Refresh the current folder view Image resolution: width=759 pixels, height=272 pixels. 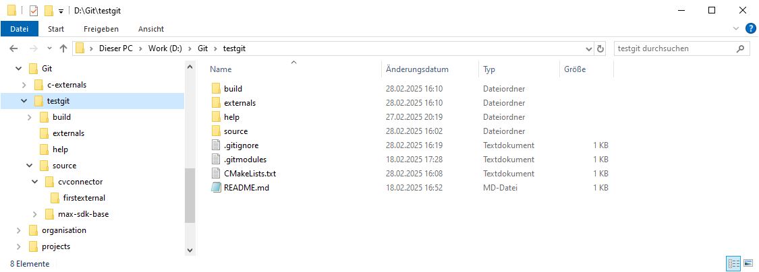[600, 48]
